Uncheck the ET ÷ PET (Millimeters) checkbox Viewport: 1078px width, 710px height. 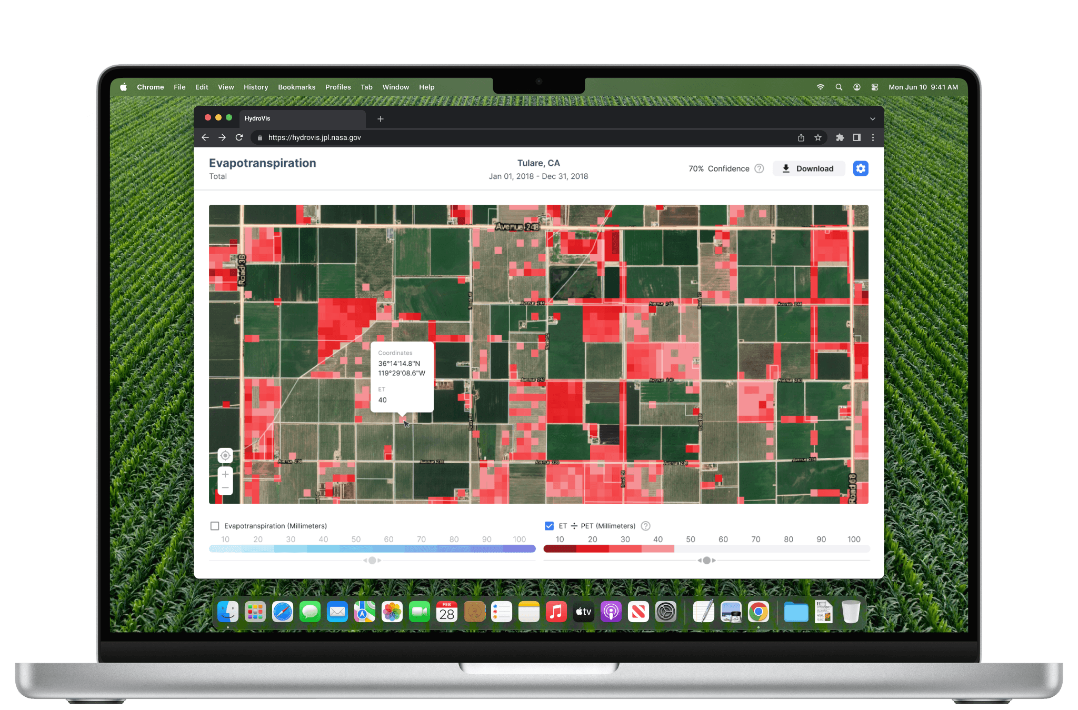pyautogui.click(x=549, y=526)
